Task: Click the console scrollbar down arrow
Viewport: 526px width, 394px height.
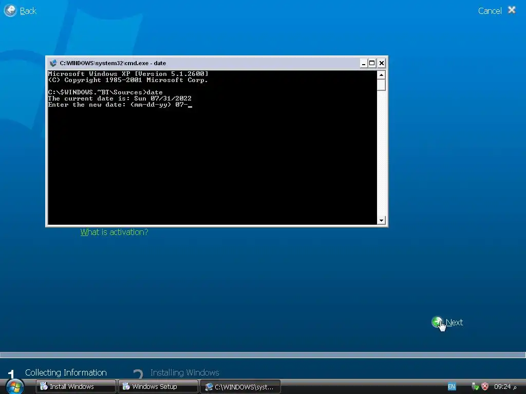Action: 381,220
